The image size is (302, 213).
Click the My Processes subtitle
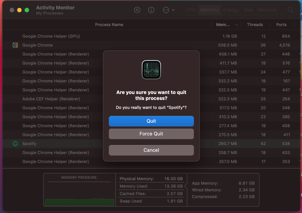tap(50, 13)
